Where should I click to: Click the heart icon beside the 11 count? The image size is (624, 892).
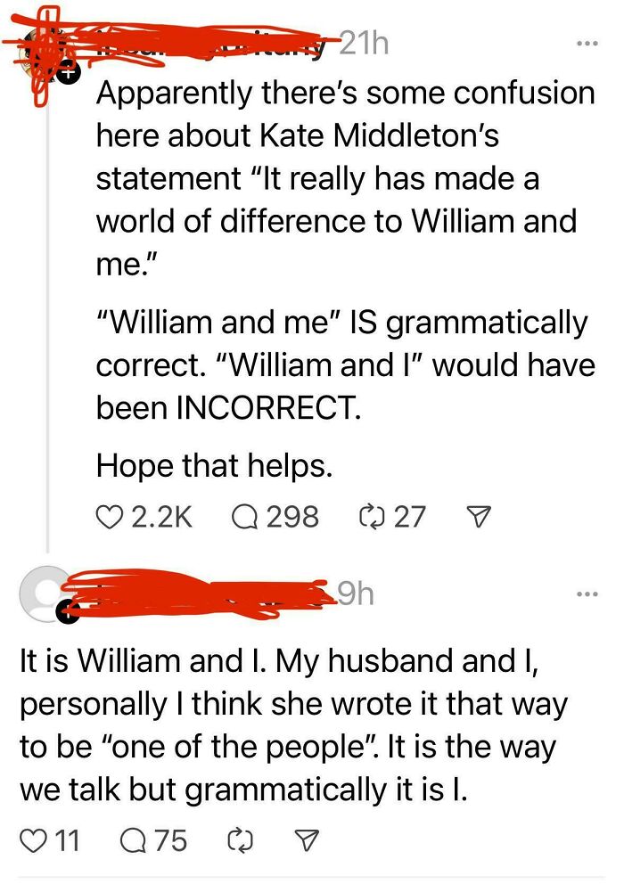tap(35, 839)
